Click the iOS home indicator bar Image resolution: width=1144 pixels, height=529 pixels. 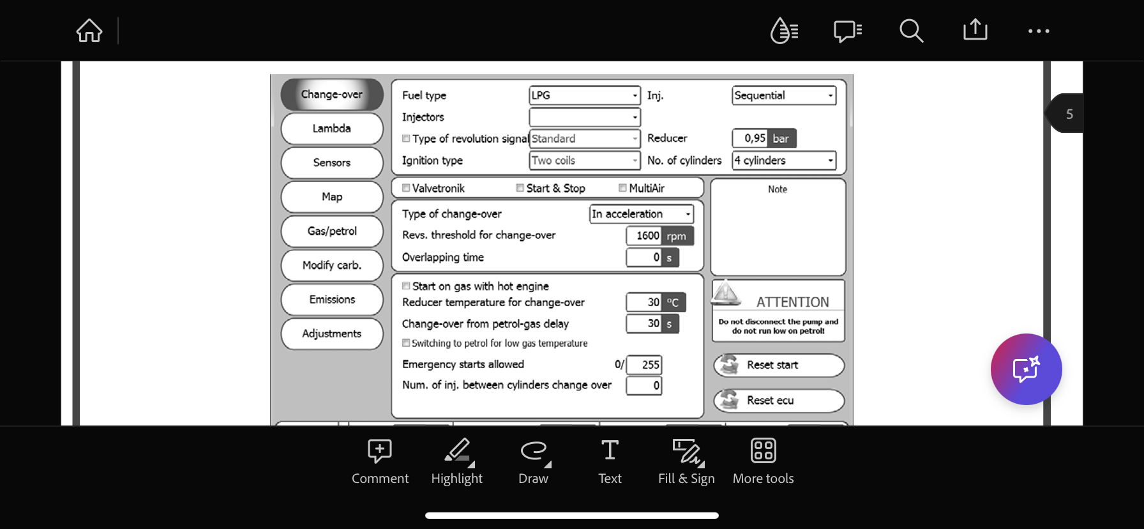point(572,516)
